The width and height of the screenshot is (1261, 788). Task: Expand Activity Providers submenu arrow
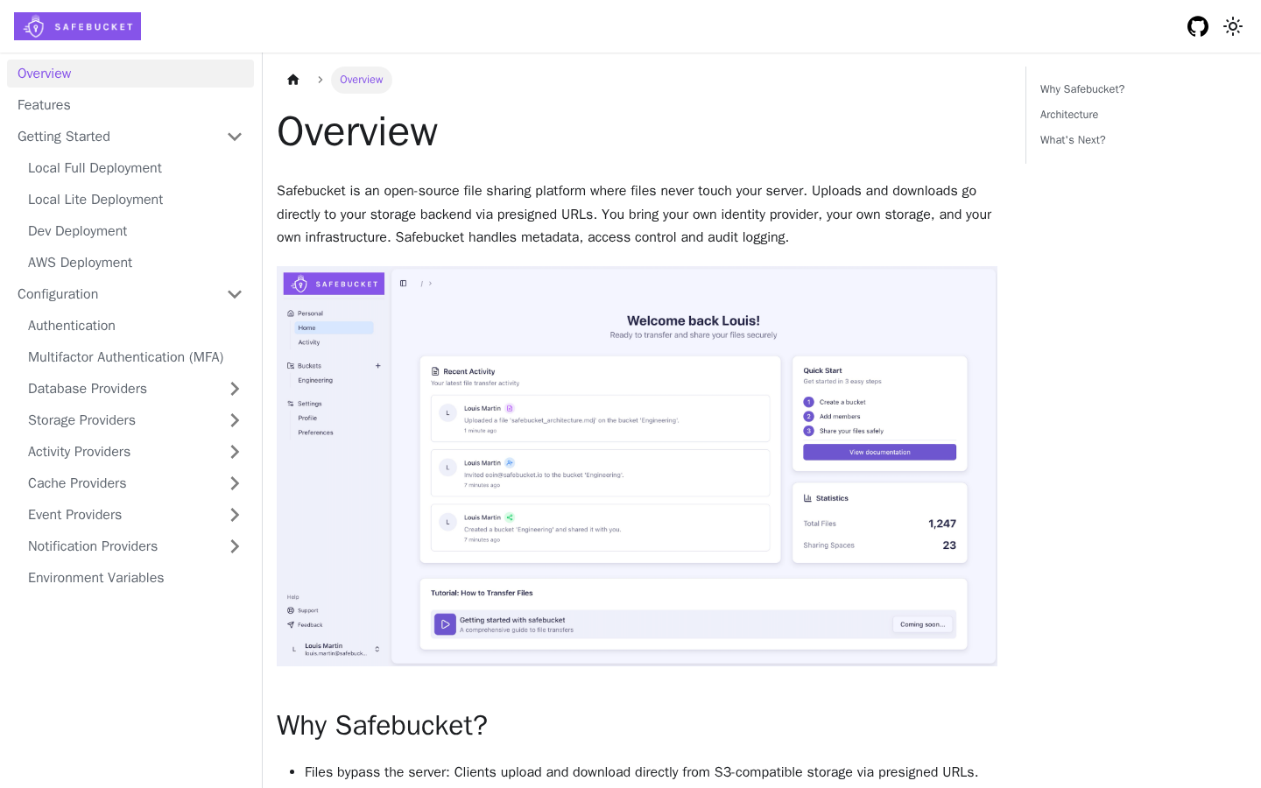click(x=235, y=452)
